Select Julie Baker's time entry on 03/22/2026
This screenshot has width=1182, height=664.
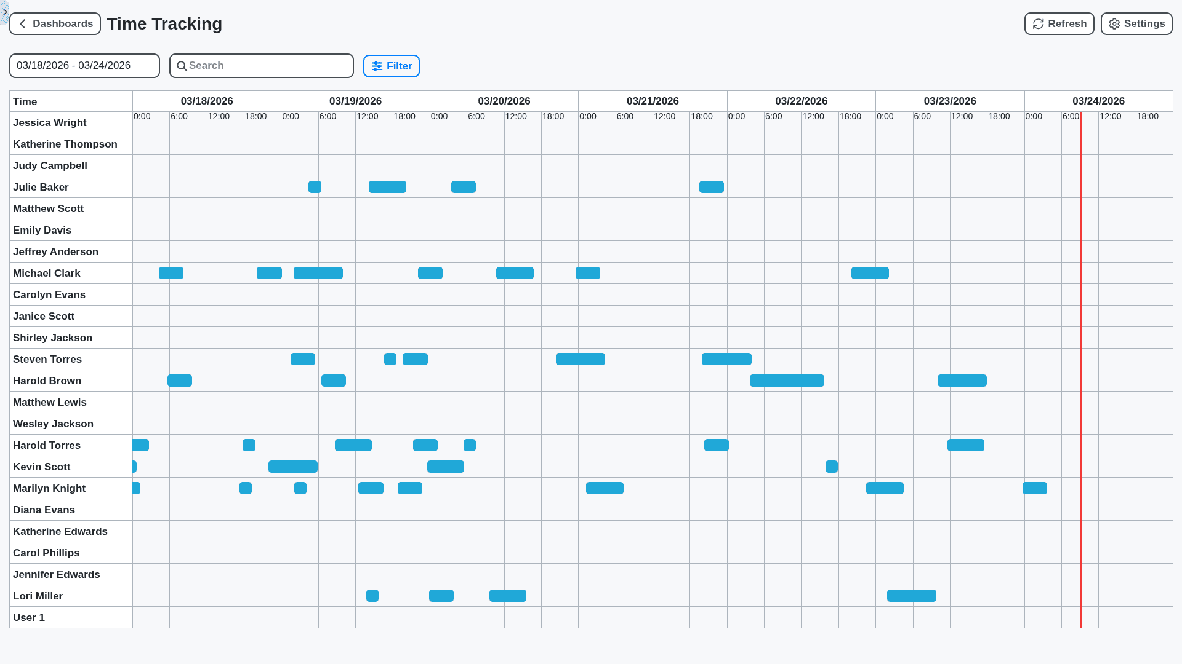click(711, 187)
